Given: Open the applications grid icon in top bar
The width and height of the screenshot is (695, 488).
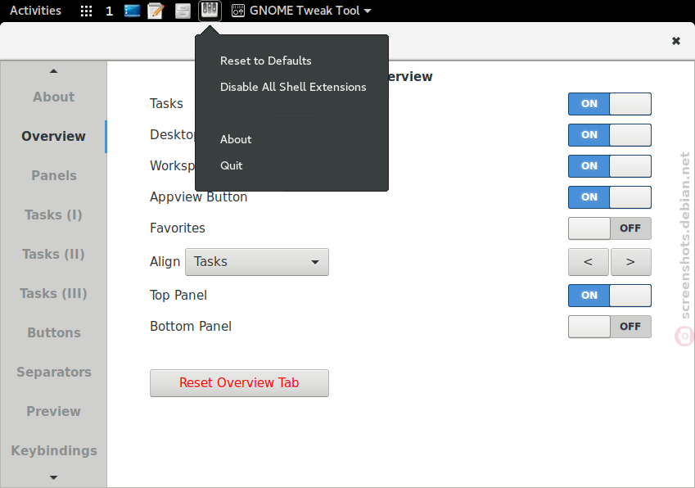Looking at the screenshot, I should click(87, 11).
